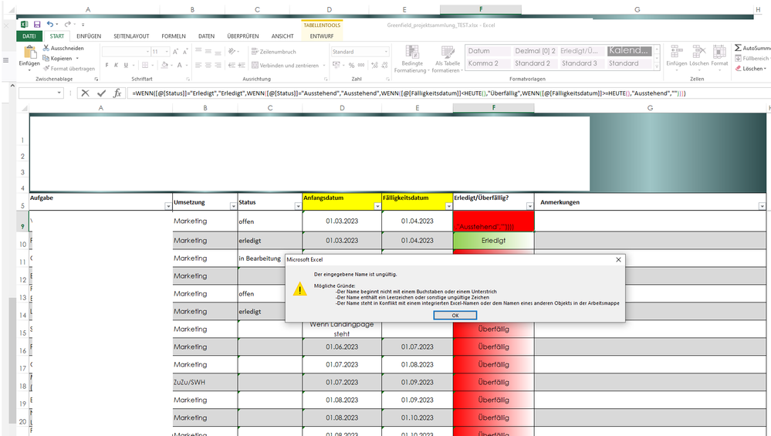Click the AutoSumme sigma icon

pos(738,48)
